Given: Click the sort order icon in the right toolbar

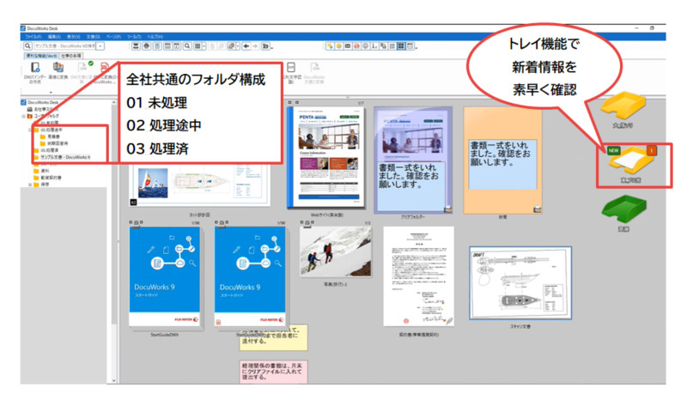Looking at the screenshot, I should (x=374, y=46).
